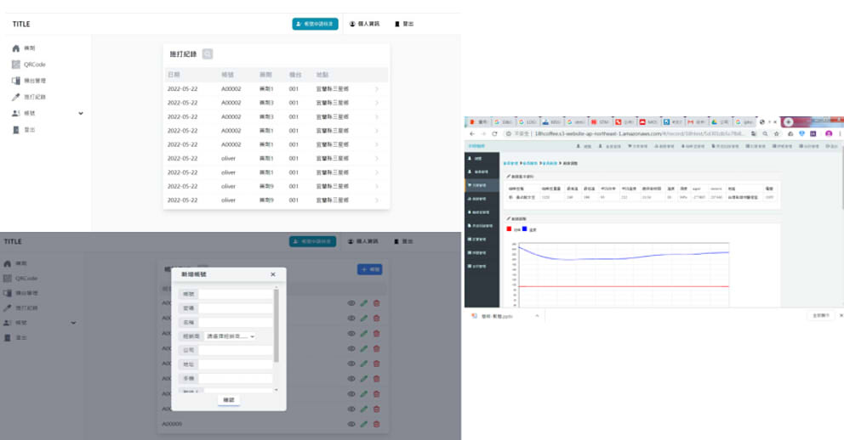Click the teal account request button in top header
This screenshot has height=440, width=844.
[315, 24]
